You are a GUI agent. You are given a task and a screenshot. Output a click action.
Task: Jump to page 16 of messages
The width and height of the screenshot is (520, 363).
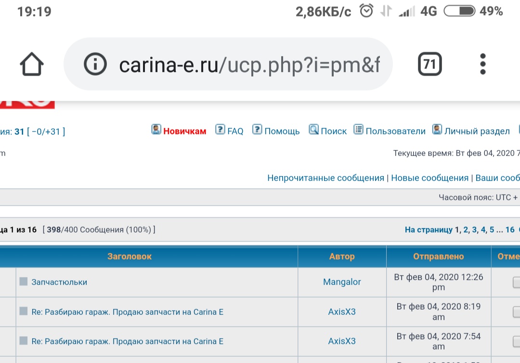[509, 230]
